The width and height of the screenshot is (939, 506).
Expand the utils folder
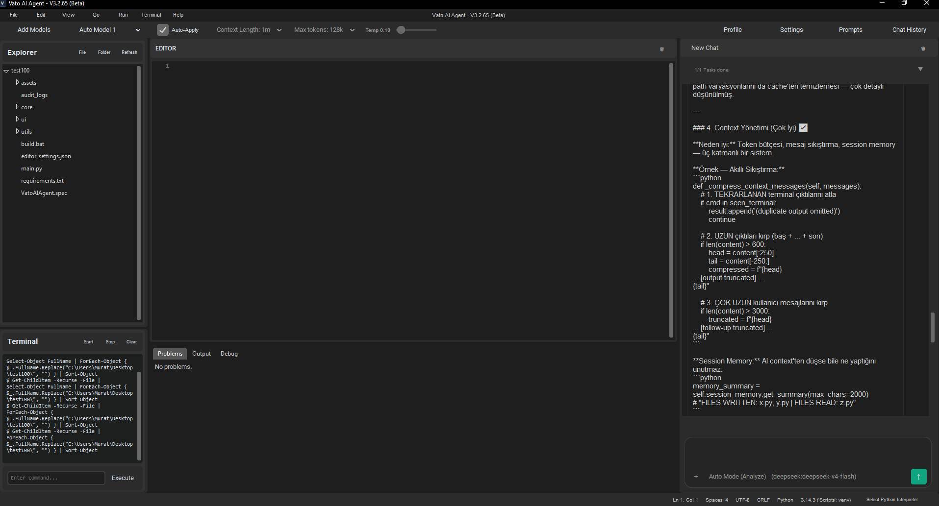[17, 131]
